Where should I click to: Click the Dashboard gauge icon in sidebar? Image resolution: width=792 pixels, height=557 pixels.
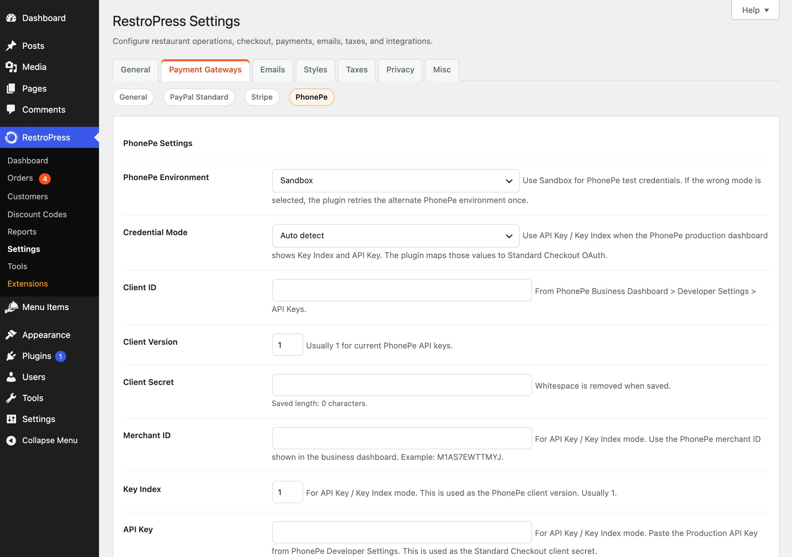(x=11, y=18)
